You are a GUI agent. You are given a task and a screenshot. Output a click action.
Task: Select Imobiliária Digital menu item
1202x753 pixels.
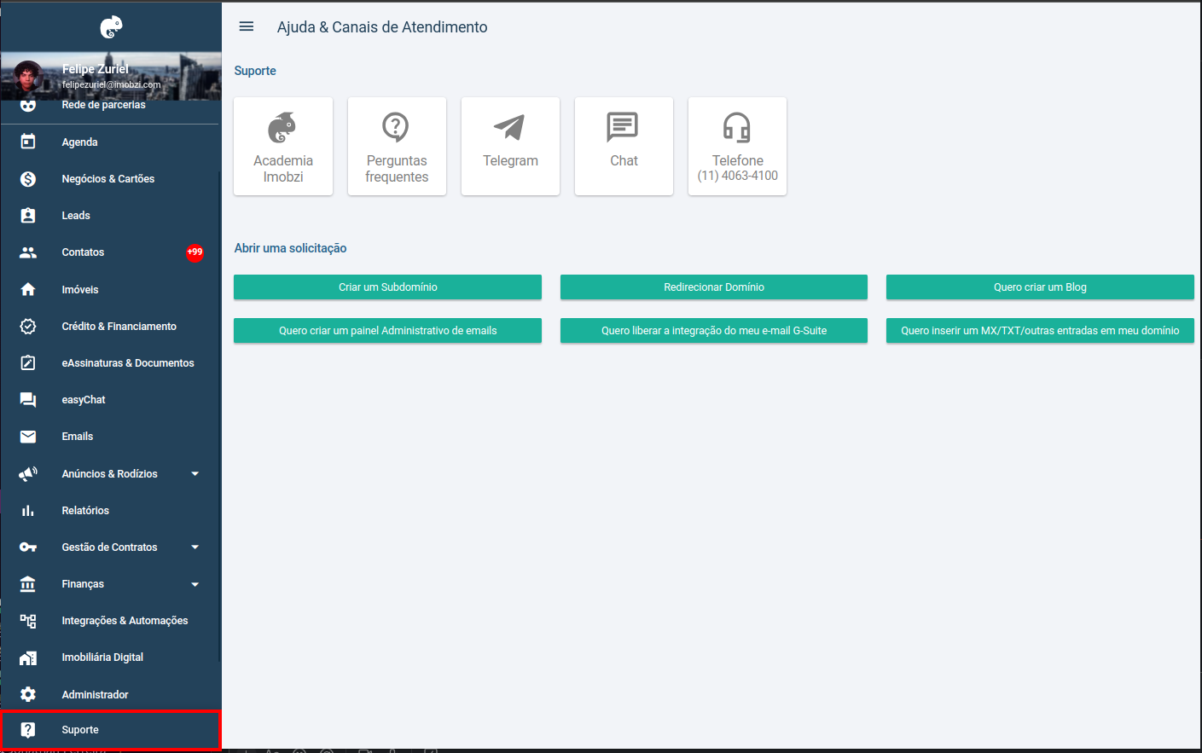click(x=110, y=657)
